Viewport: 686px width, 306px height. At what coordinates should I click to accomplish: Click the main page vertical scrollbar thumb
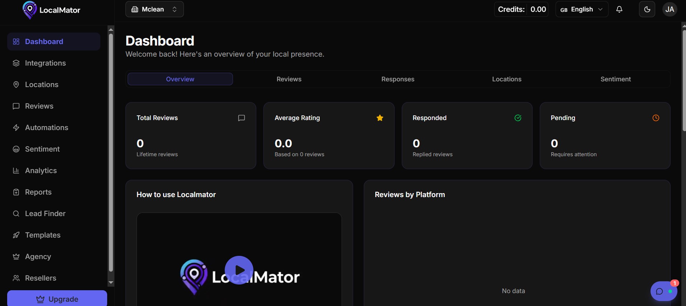[684, 81]
